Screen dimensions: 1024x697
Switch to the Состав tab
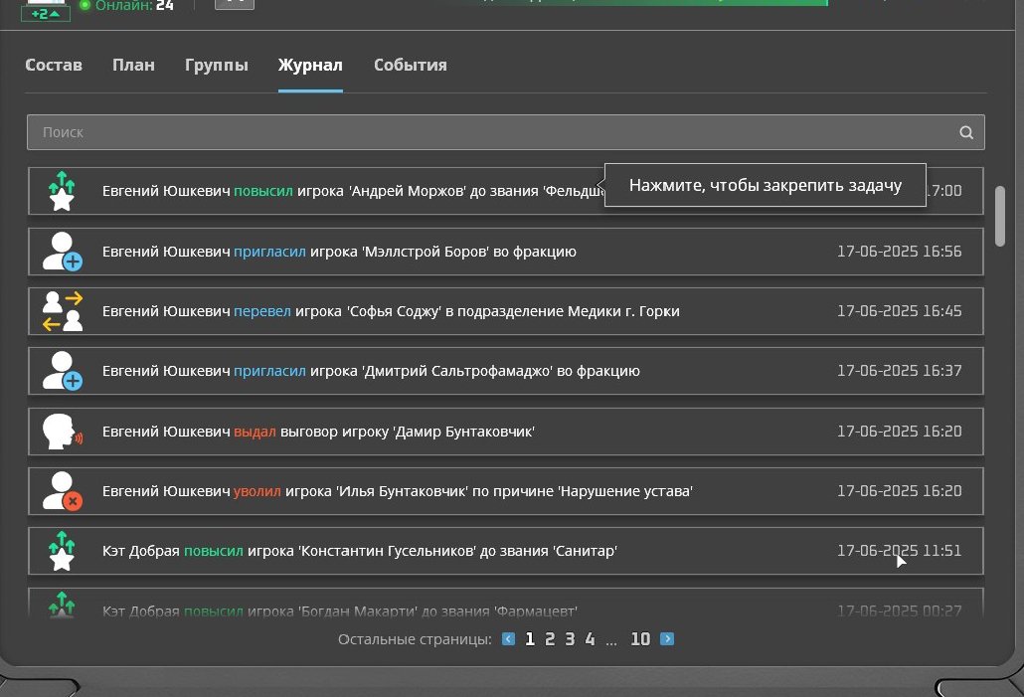tap(54, 66)
